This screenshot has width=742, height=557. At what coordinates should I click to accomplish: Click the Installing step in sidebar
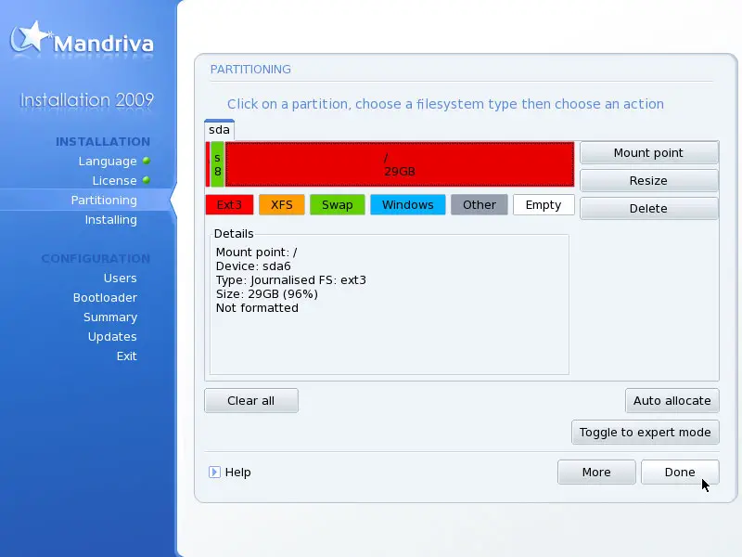pos(110,220)
